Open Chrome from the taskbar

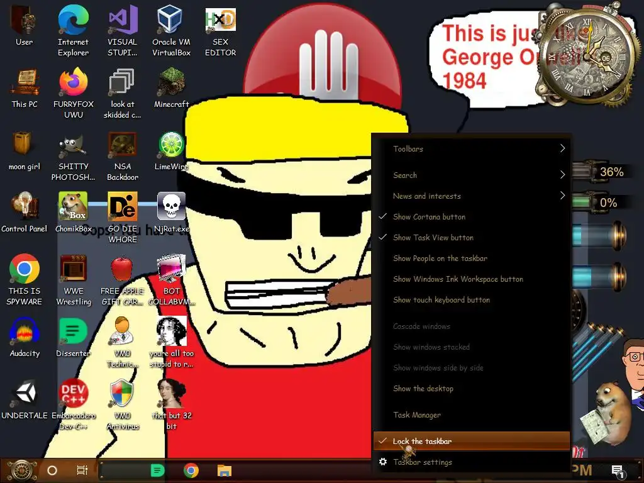(x=191, y=470)
